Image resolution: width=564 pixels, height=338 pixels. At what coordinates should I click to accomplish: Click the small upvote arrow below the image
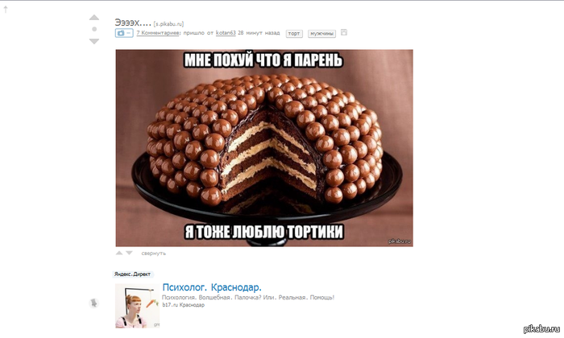tap(119, 253)
